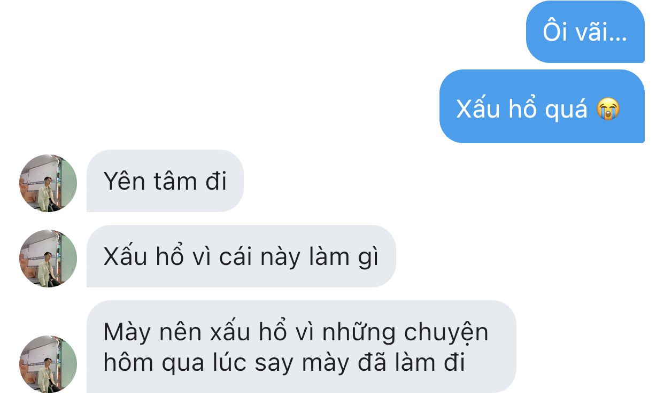Tap the crying face emoji in blue message

click(608, 110)
